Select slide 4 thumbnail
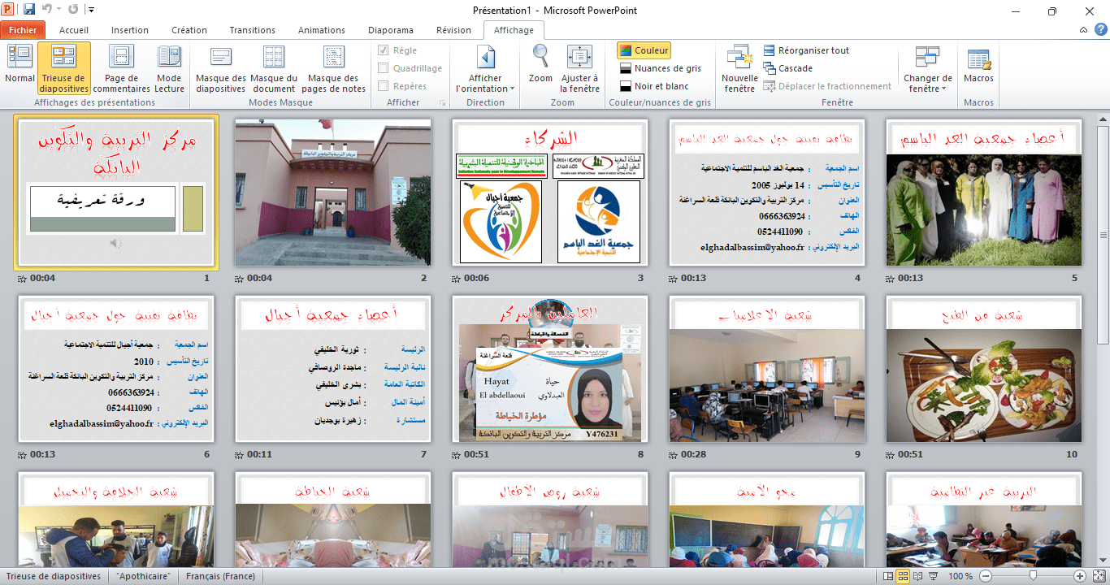This screenshot has height=585, width=1110. [x=767, y=193]
